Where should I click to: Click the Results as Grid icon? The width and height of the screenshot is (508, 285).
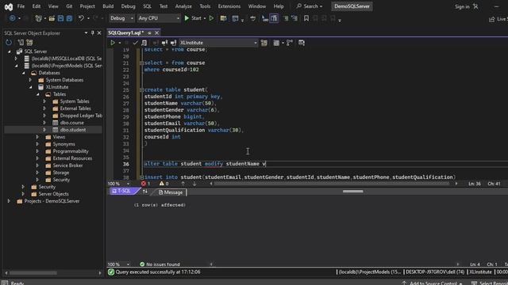(x=276, y=43)
